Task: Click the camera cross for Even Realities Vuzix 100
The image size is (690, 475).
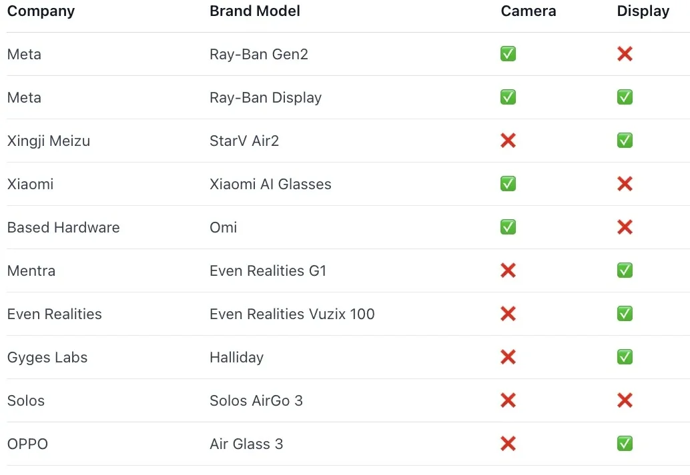Action: click(508, 314)
